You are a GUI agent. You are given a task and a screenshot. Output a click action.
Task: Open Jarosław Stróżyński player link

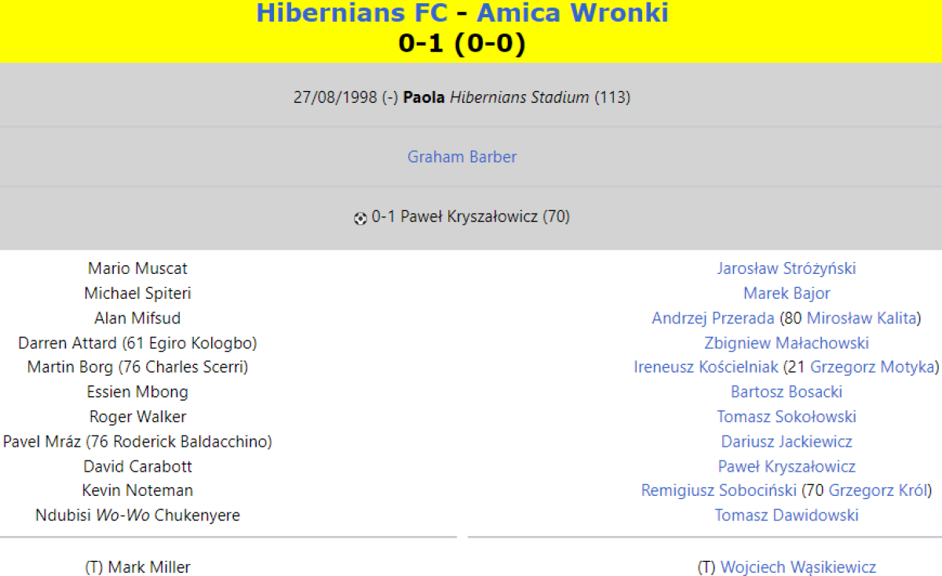(x=786, y=268)
